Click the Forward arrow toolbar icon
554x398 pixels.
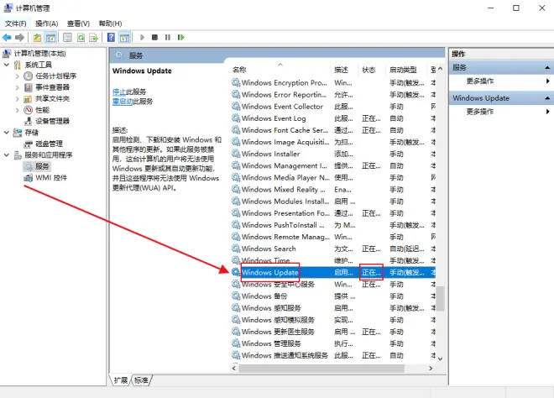(20, 37)
